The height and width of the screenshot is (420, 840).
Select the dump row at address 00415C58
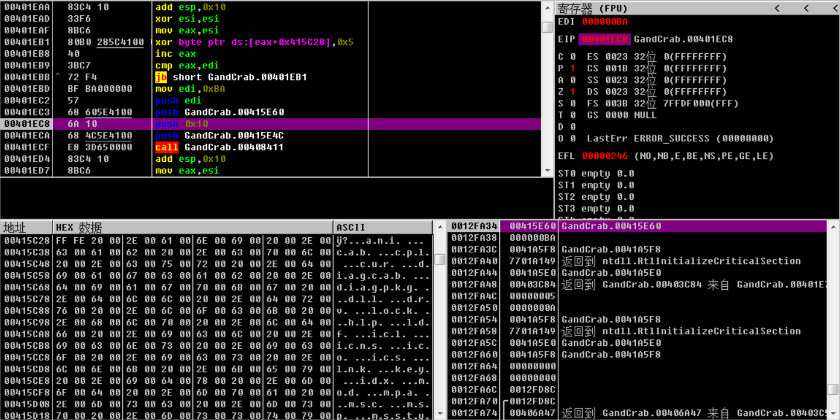coord(217,276)
